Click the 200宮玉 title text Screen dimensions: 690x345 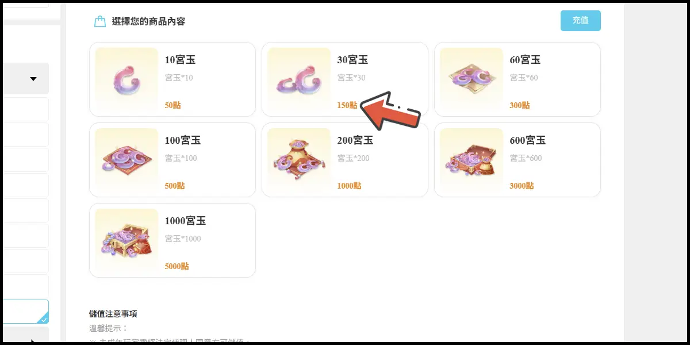pos(355,140)
